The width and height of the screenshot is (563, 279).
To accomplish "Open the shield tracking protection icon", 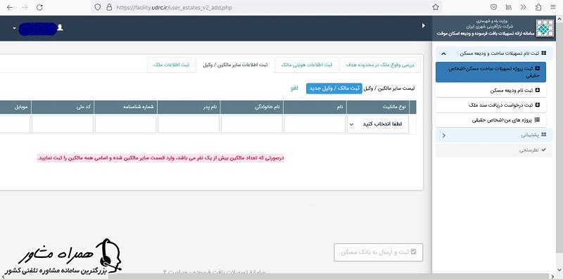I will click(98, 7).
